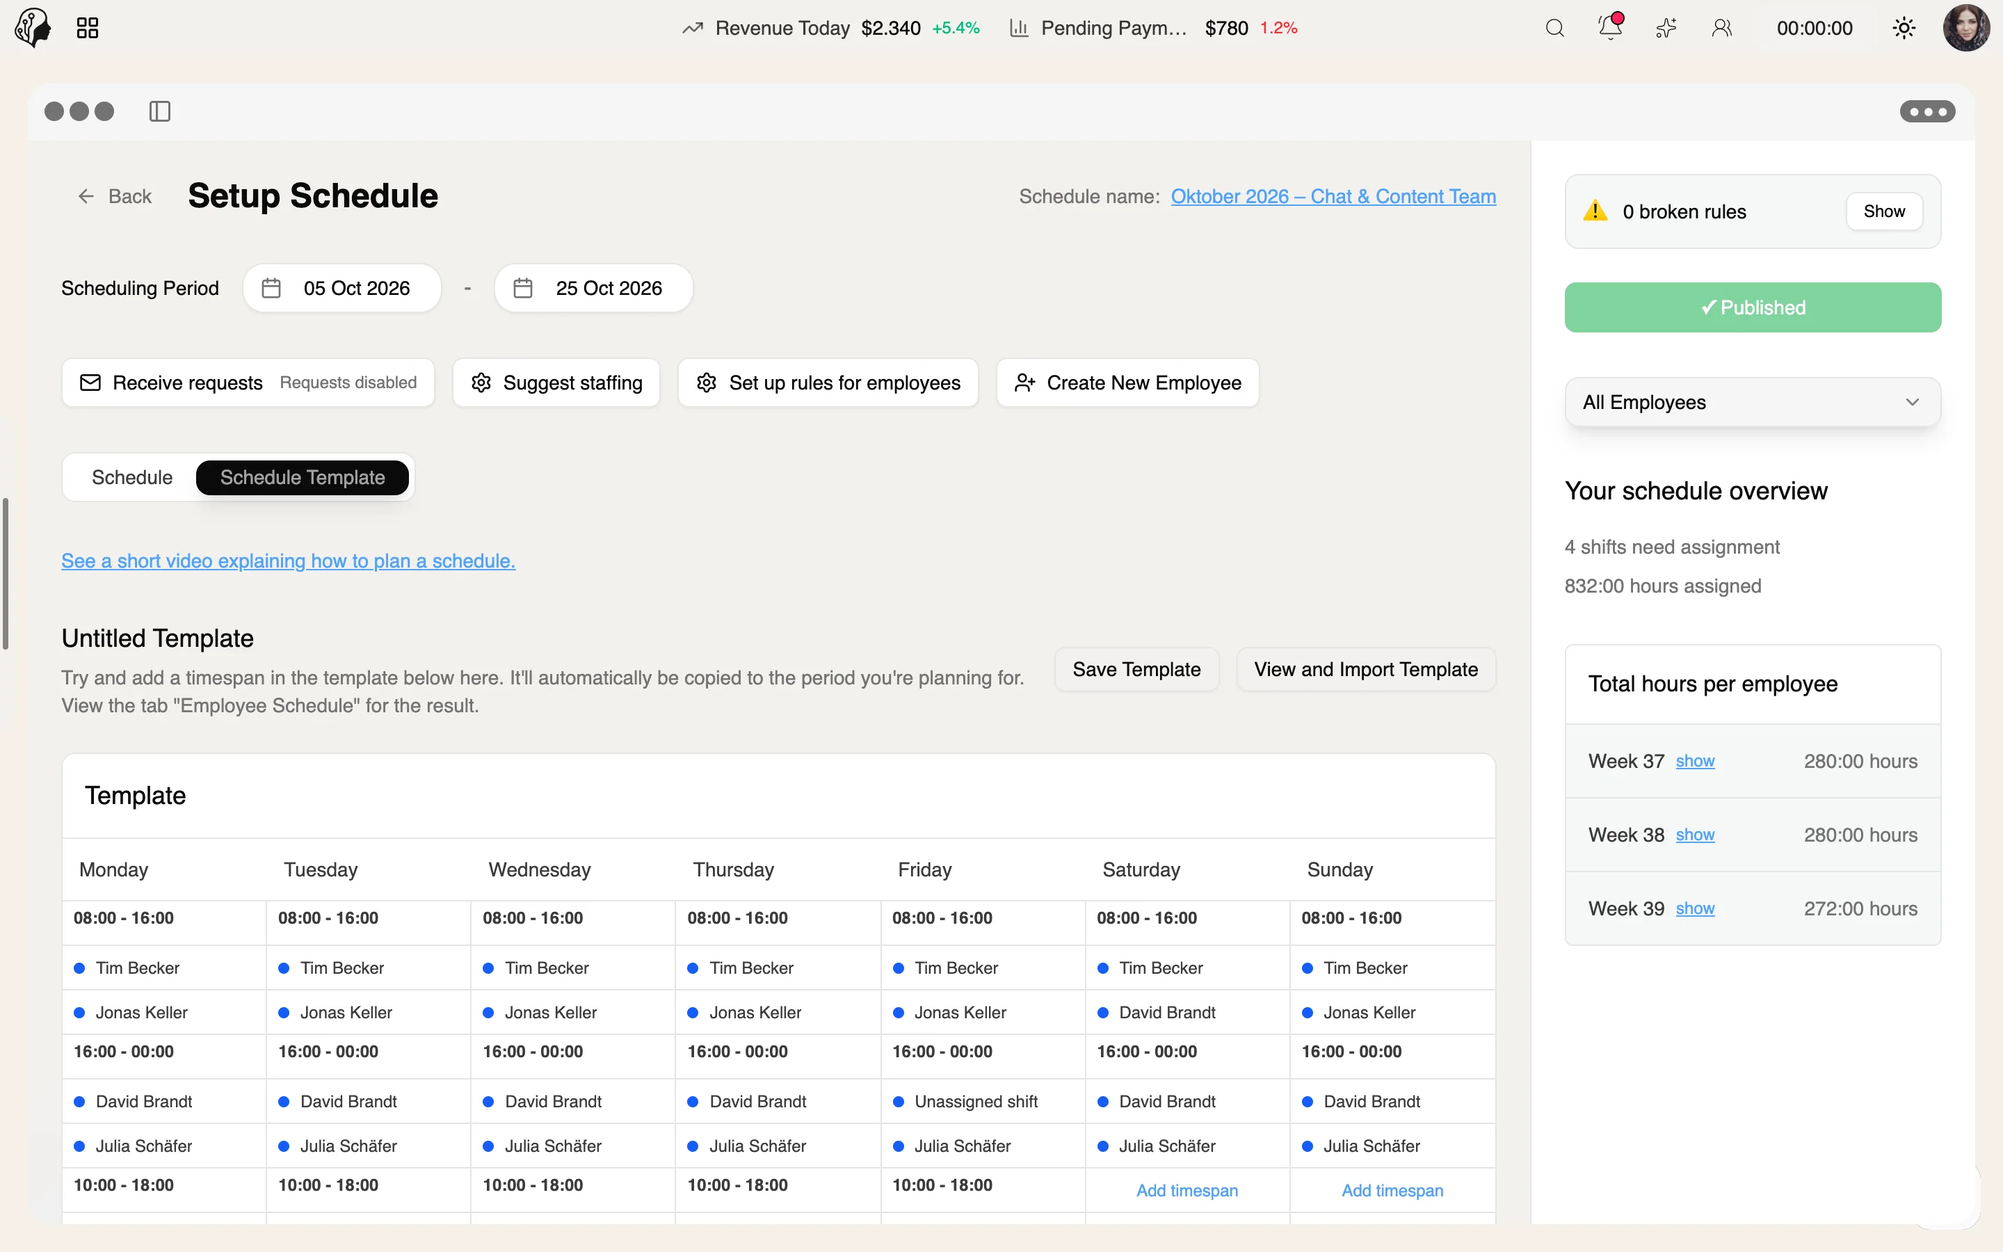The image size is (2003, 1252).
Task: Click Create New Employee button
Action: point(1127,383)
